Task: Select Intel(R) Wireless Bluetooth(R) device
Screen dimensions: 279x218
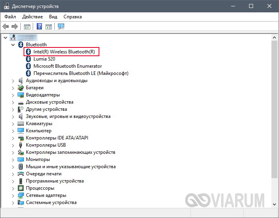Action: pyautogui.click(x=64, y=52)
